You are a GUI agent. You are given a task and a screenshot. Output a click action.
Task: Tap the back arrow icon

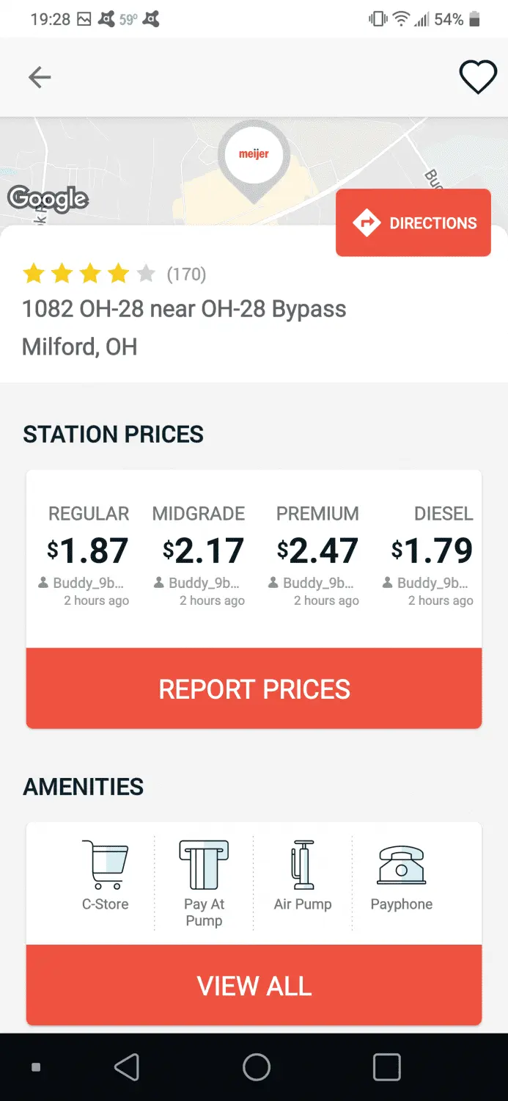[40, 77]
